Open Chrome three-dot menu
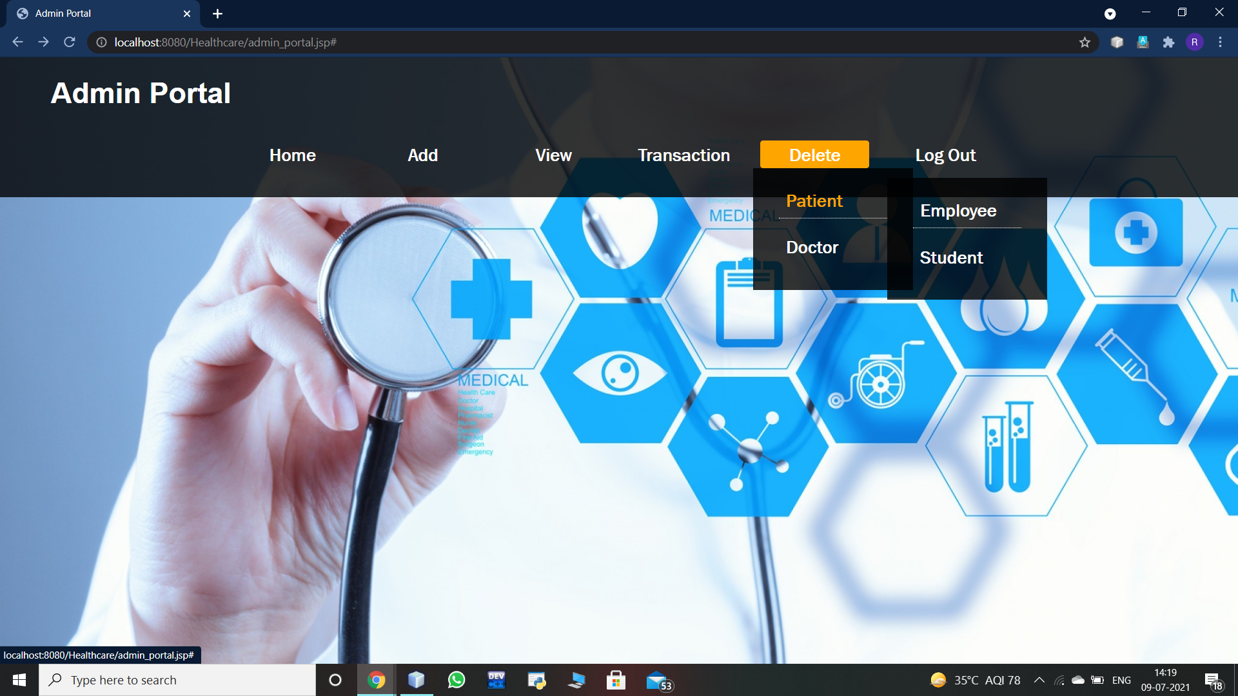 coord(1220,42)
